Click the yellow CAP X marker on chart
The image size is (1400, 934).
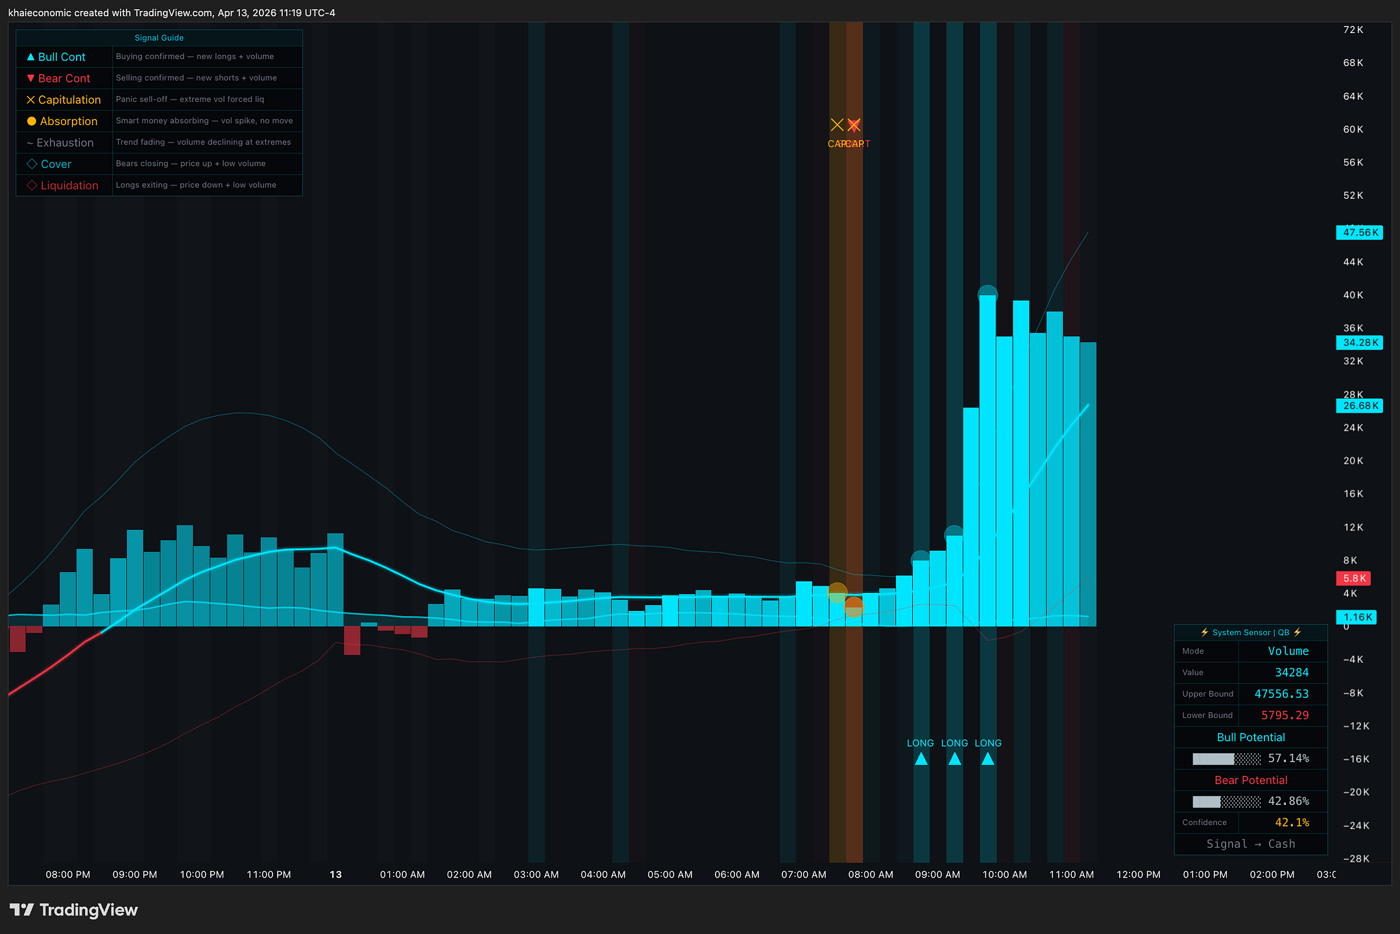pos(837,125)
